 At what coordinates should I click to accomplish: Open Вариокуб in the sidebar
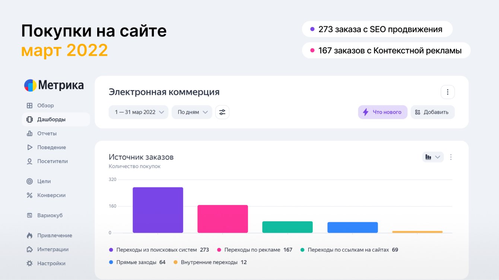[x=50, y=215]
